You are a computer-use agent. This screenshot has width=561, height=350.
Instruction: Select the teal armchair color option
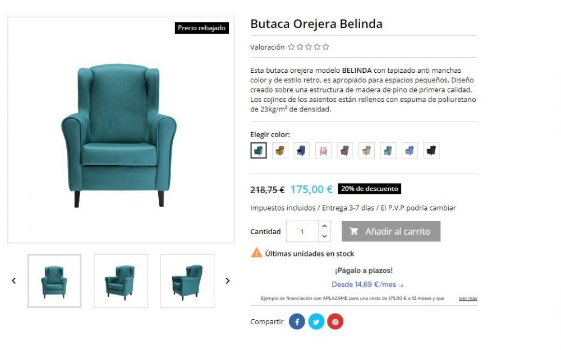258,151
